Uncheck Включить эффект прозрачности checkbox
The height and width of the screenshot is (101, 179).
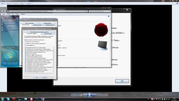tap(25, 55)
